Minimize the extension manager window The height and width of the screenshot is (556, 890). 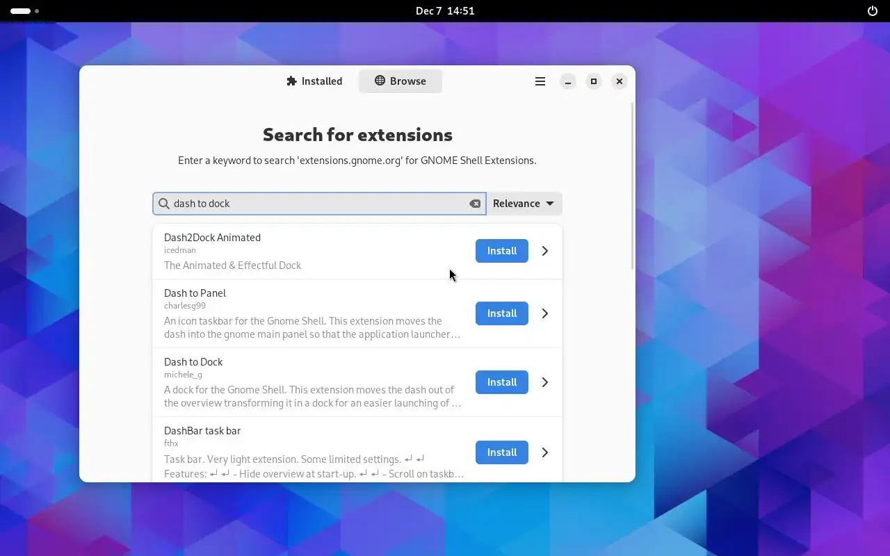pos(568,81)
